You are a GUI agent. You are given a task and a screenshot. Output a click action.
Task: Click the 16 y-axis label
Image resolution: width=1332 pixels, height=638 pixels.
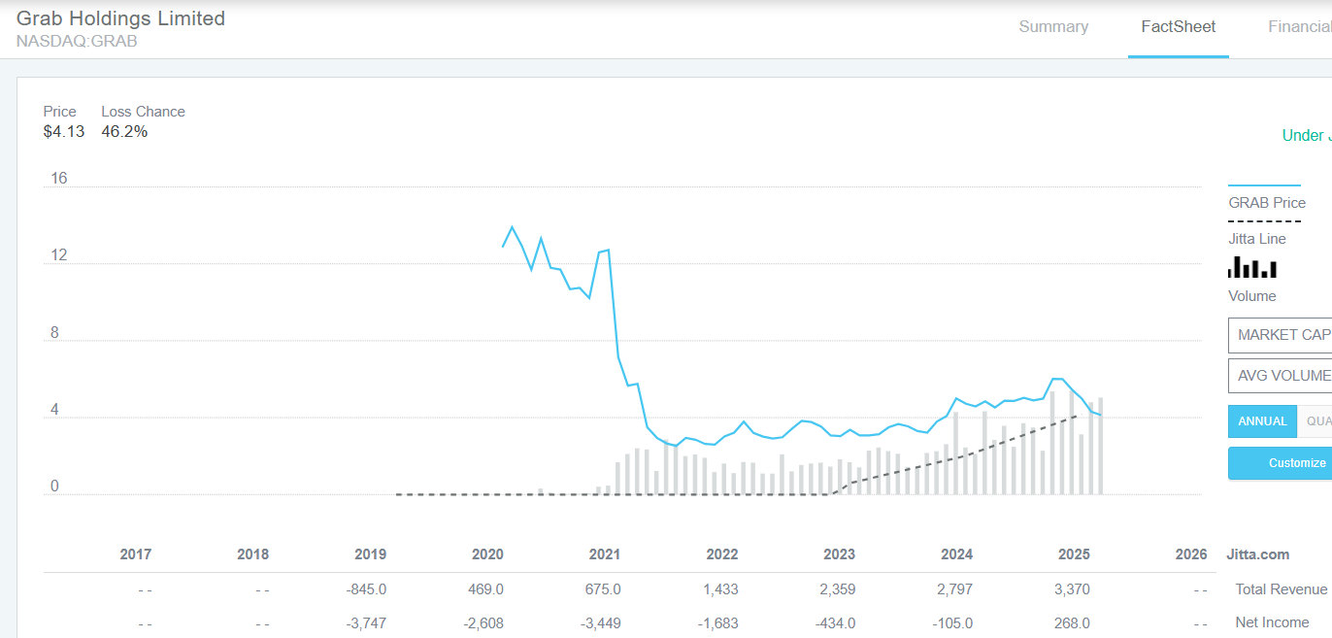point(59,178)
